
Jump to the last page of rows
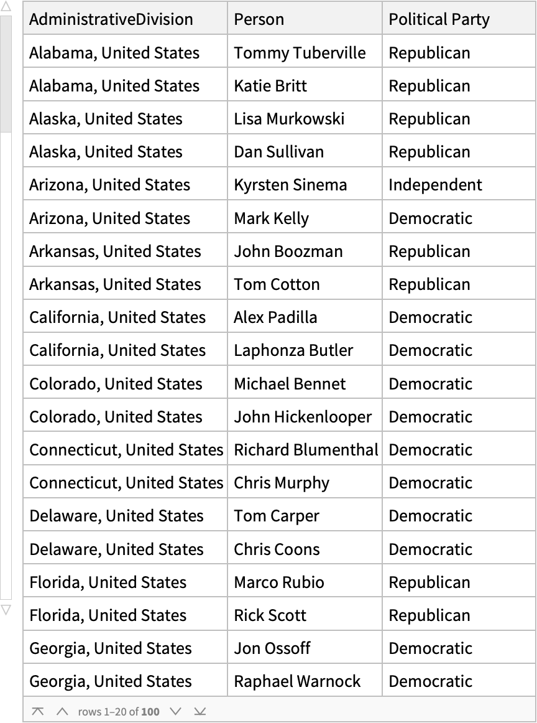200,711
